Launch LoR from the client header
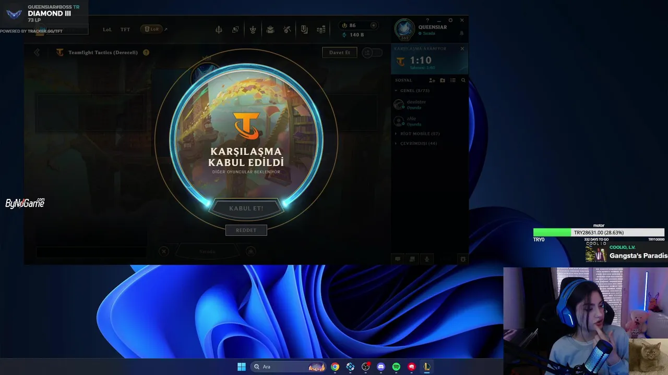This screenshot has width=668, height=375. click(x=152, y=29)
